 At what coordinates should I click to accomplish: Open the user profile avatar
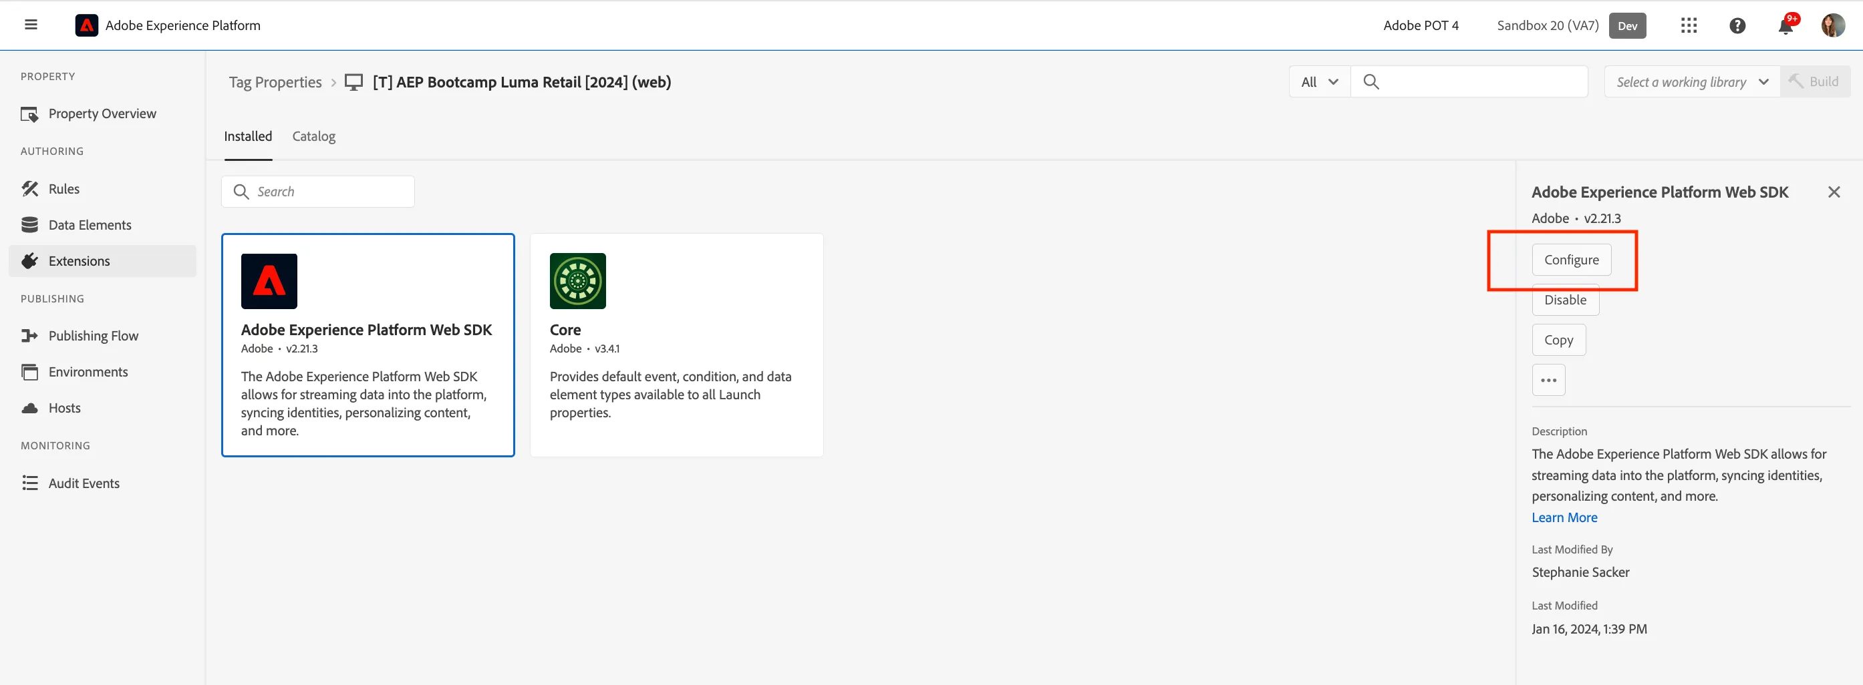1833,25
